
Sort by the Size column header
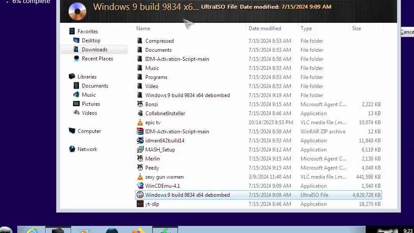(x=357, y=28)
